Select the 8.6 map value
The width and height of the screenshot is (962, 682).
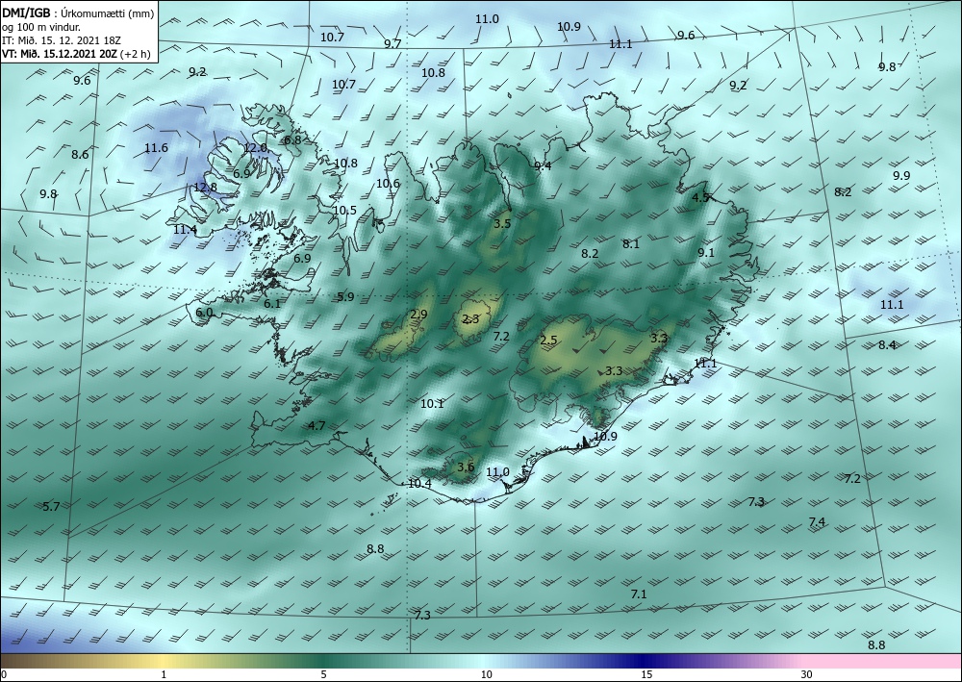point(80,155)
